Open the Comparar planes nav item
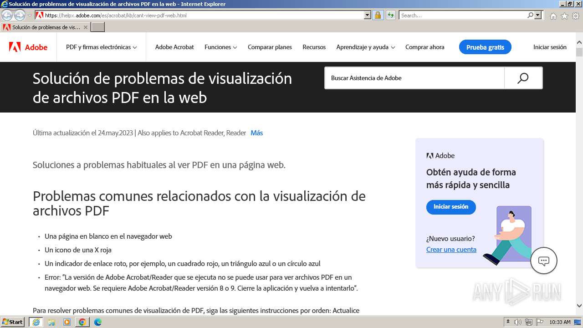This screenshot has height=328, width=583. tap(270, 47)
